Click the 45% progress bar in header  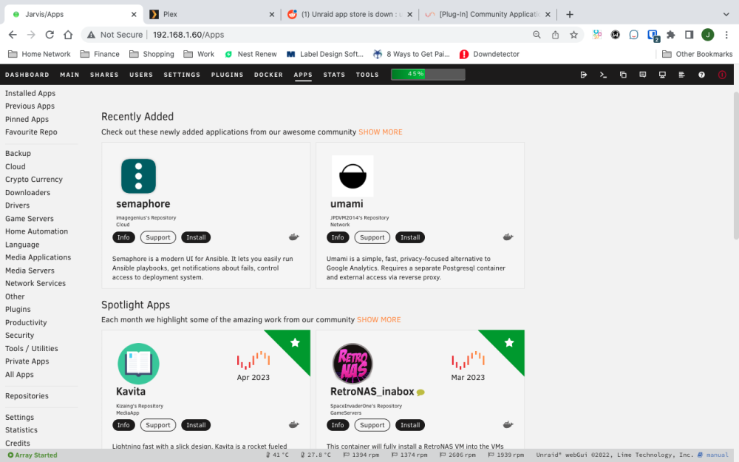click(x=428, y=74)
